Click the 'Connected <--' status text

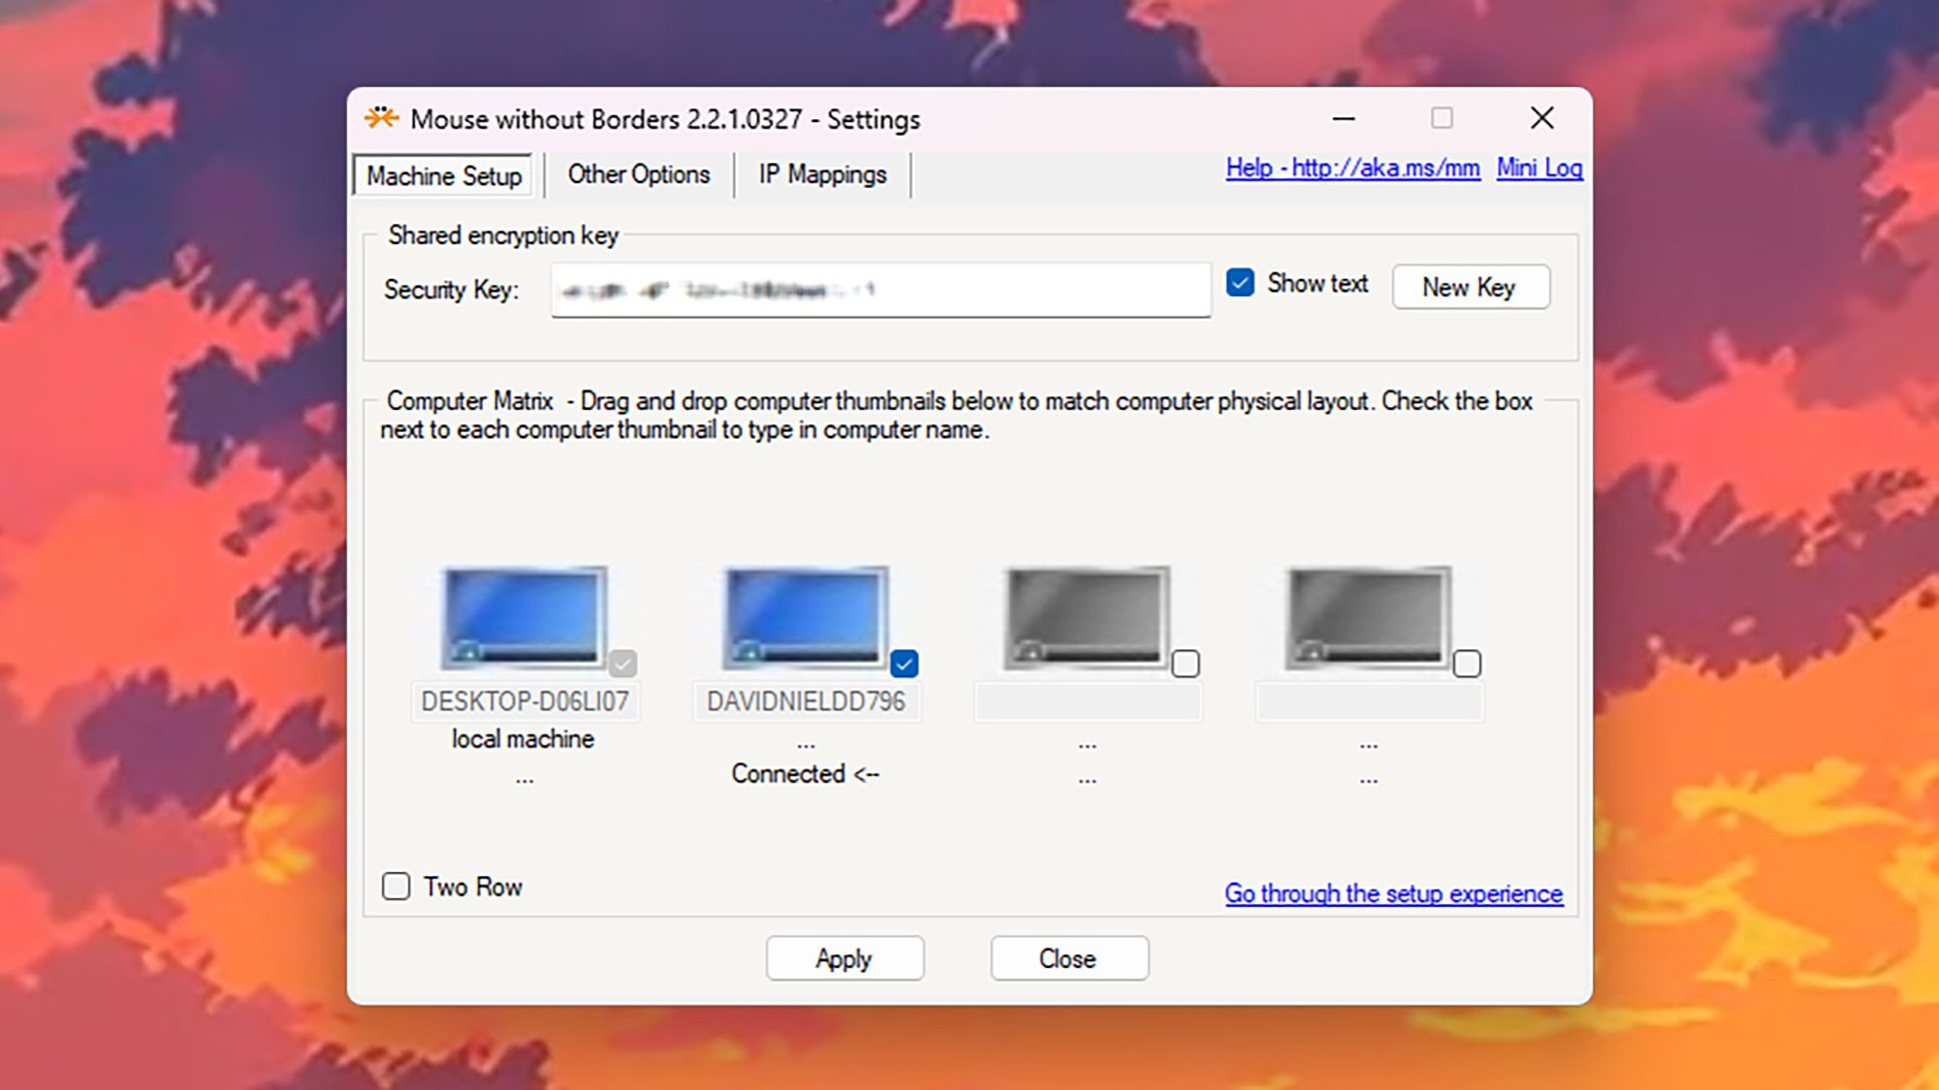point(806,773)
